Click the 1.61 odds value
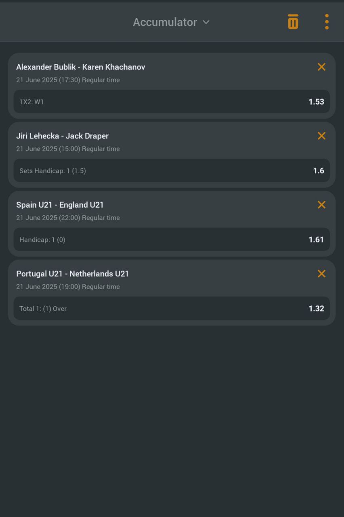Image resolution: width=344 pixels, height=517 pixels. (316, 240)
